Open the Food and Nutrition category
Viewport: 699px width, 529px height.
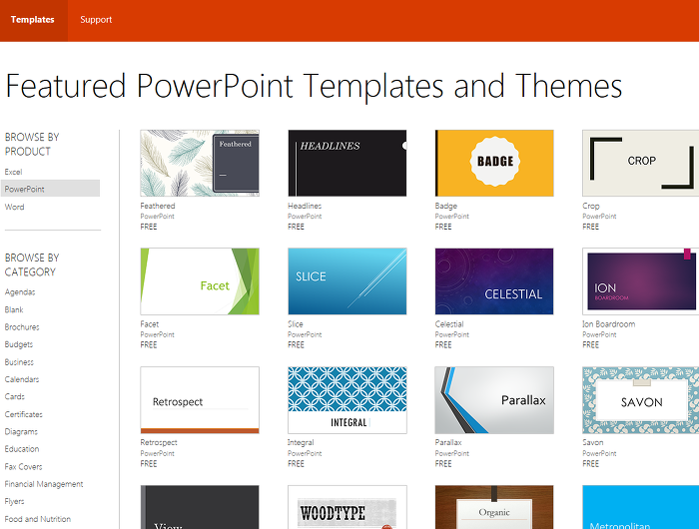(38, 519)
